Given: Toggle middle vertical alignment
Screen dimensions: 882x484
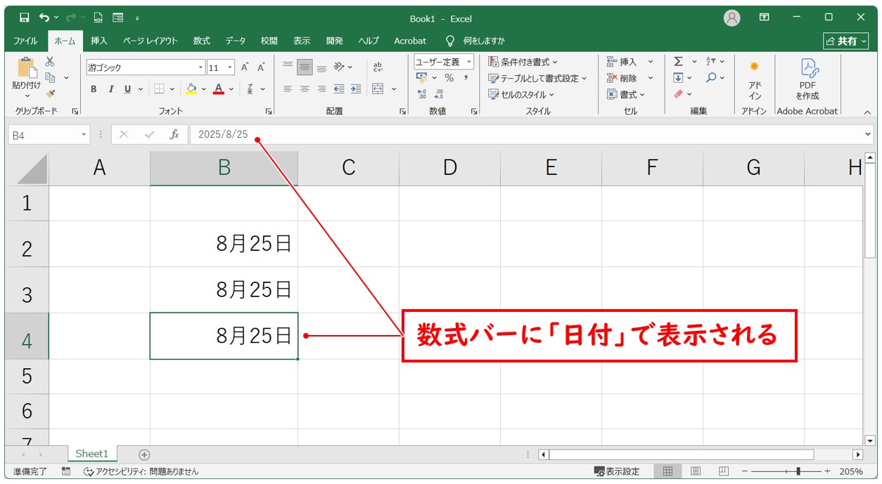Looking at the screenshot, I should click(305, 67).
